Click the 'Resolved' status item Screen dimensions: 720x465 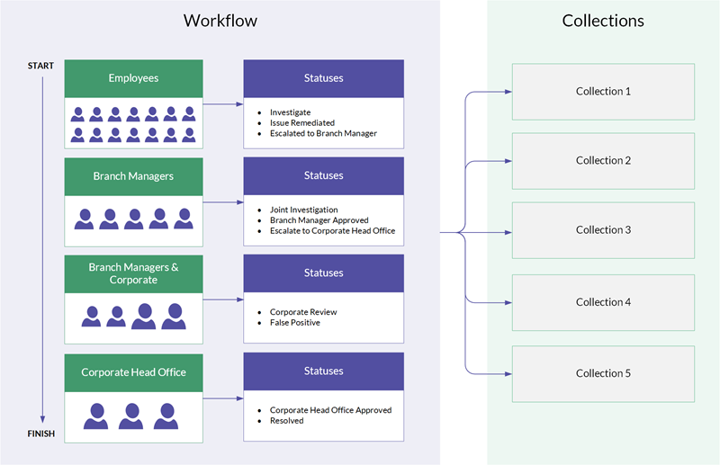pos(288,420)
